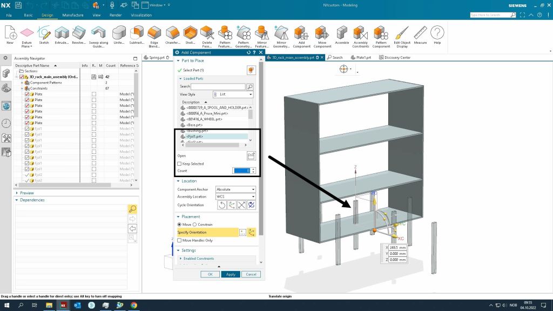
Task: Select the Edge Blend tool
Action: 154,34
